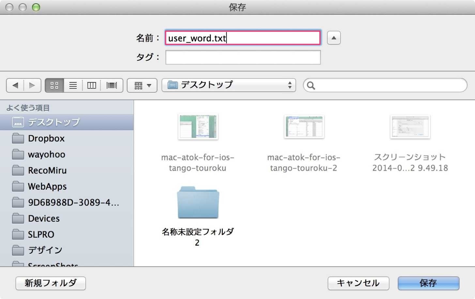Click the RecoMiru folder icon
475x299 pixels.
(x=18, y=170)
